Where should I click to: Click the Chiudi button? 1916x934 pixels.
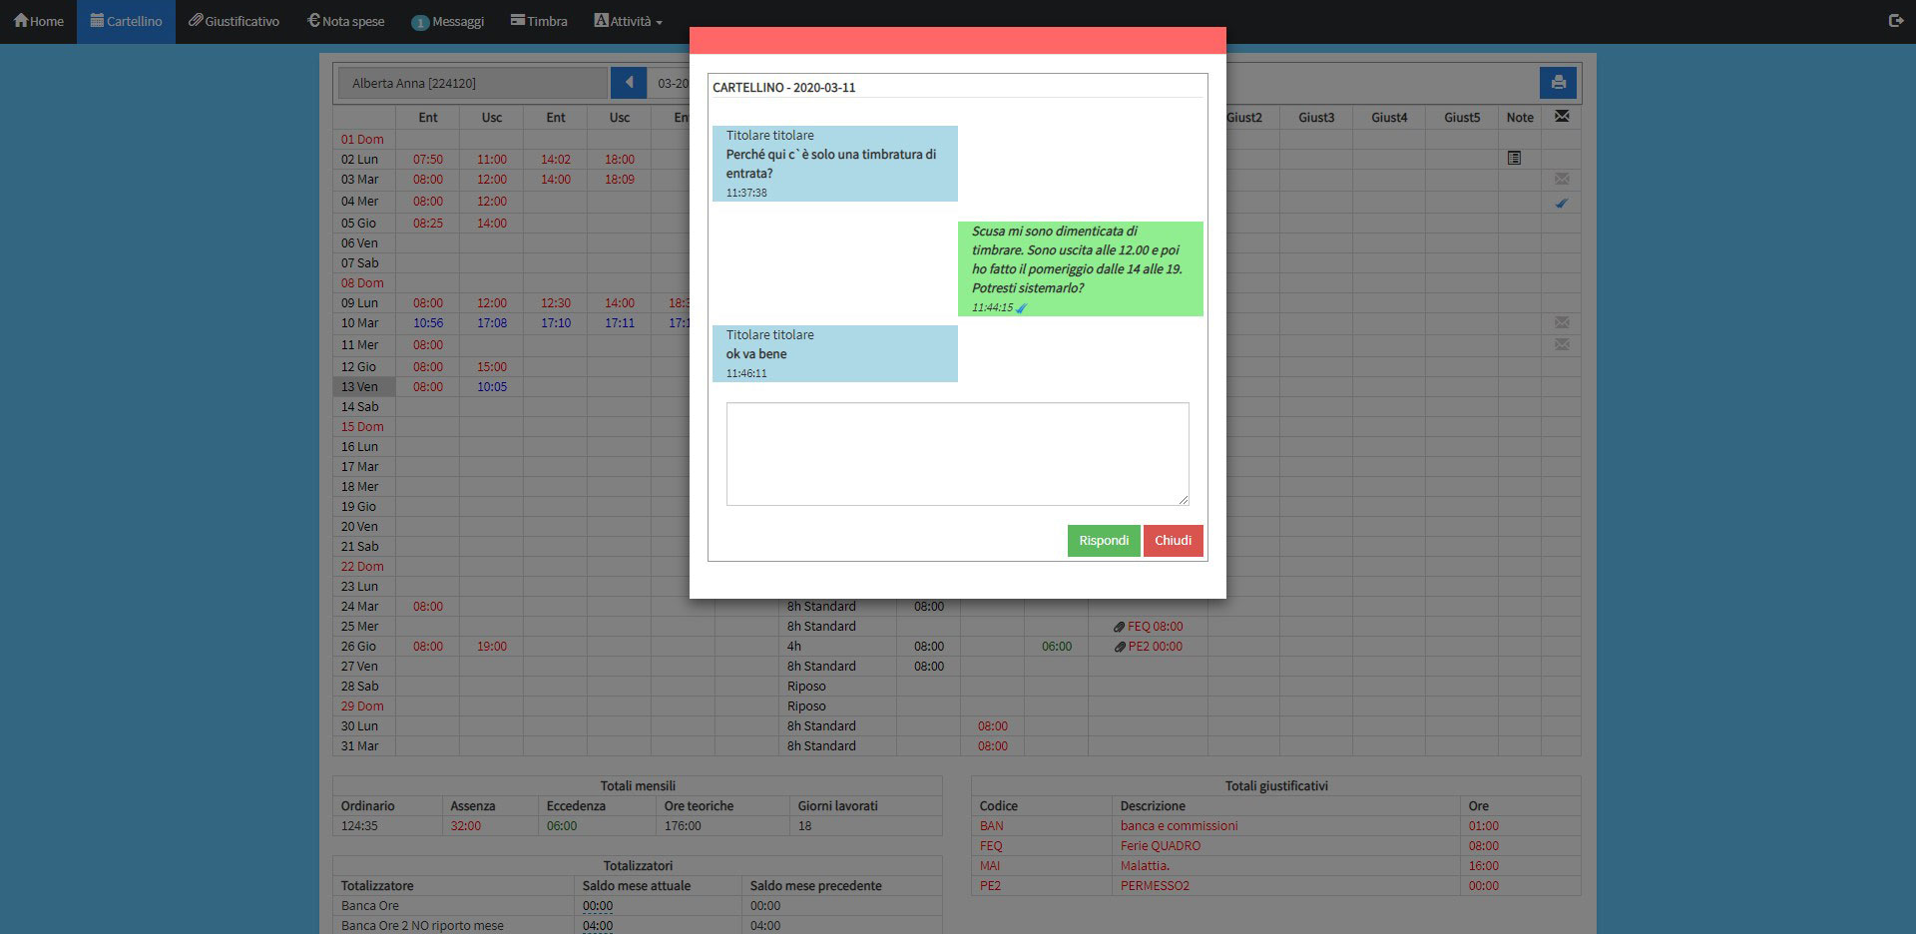tap(1174, 541)
